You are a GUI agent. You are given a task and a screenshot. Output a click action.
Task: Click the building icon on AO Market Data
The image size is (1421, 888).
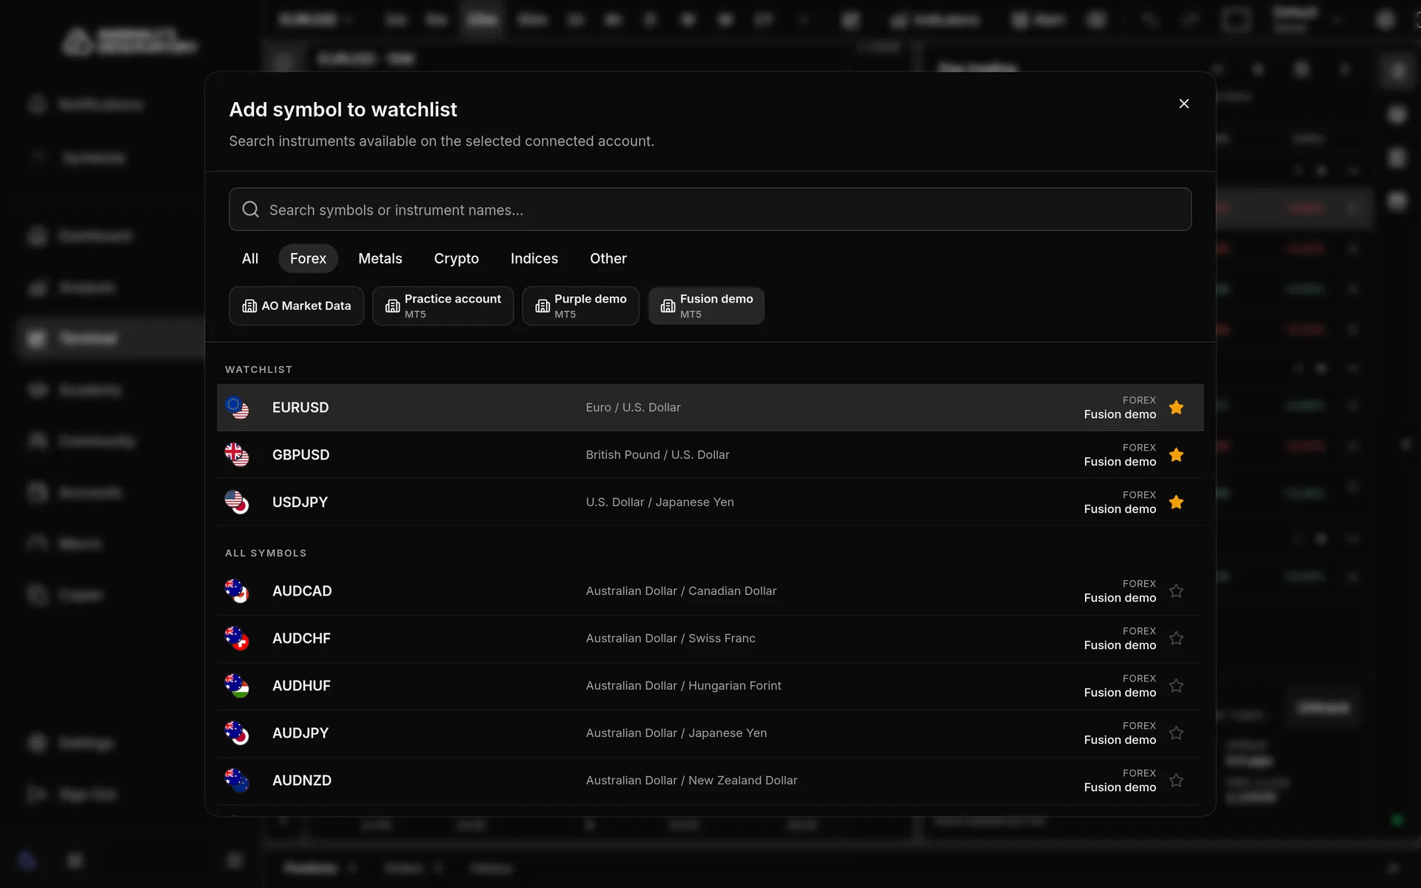click(249, 306)
